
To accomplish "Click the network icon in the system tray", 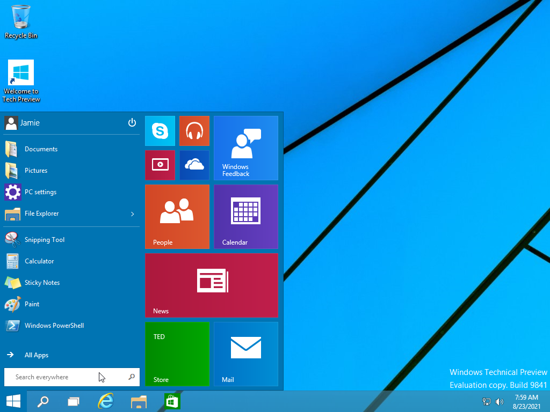I will pos(487,401).
